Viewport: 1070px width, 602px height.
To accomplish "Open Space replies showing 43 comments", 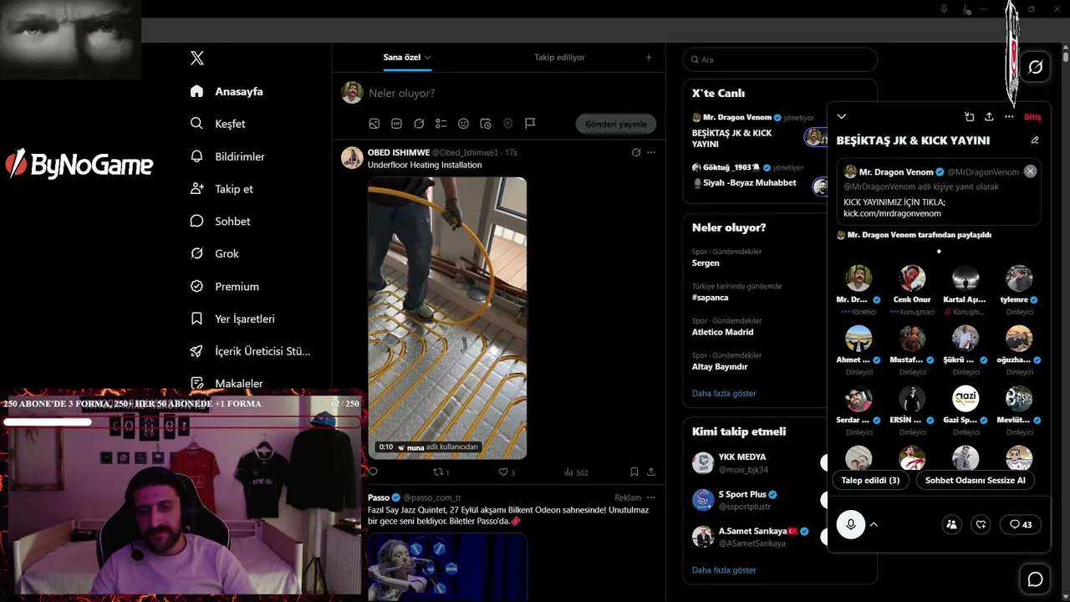I will [x=1020, y=524].
